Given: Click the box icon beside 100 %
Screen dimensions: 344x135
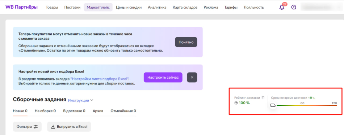Looking at the screenshot, I should pyautogui.click(x=236, y=103).
